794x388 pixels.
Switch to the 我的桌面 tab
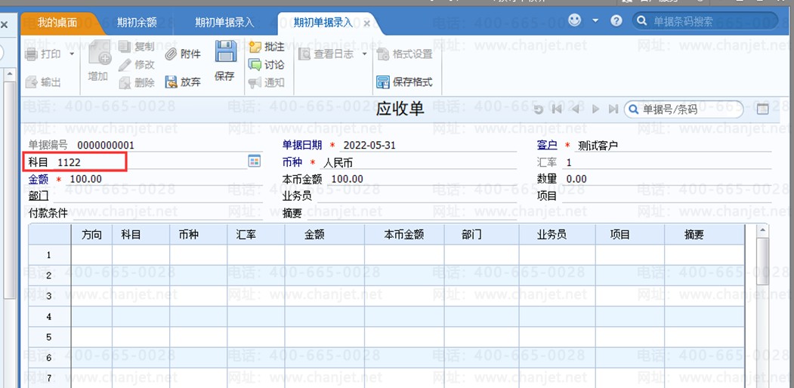point(57,23)
